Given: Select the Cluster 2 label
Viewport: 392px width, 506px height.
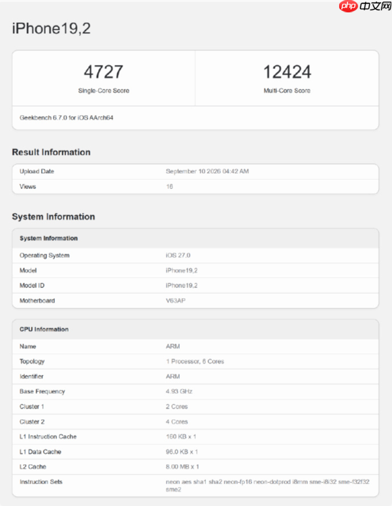Looking at the screenshot, I should coord(32,422).
